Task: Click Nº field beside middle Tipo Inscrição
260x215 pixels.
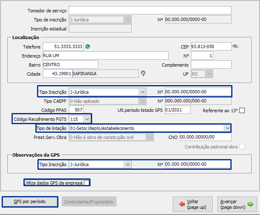Action: click(198, 92)
